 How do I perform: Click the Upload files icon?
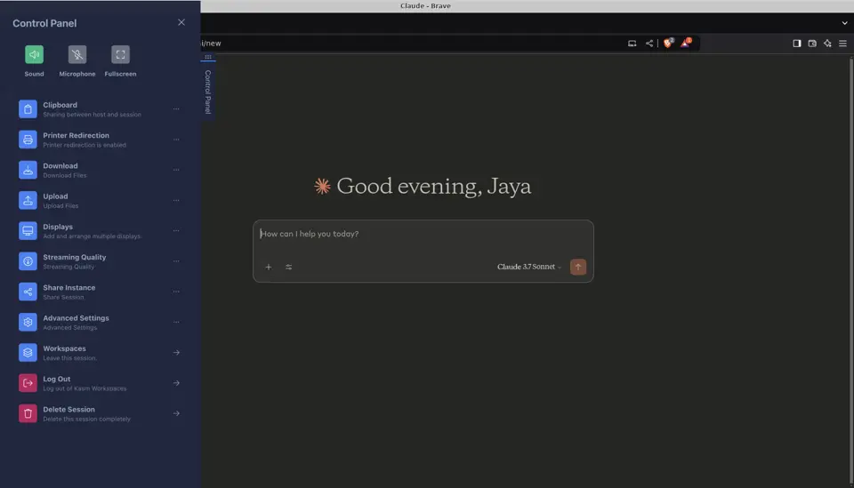click(x=28, y=200)
